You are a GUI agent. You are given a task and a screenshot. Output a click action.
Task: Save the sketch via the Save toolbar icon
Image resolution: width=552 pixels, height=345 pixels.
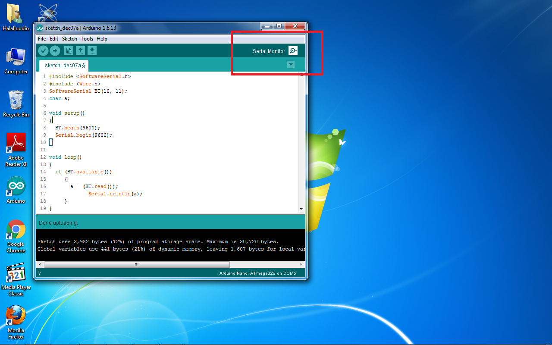[x=92, y=50]
